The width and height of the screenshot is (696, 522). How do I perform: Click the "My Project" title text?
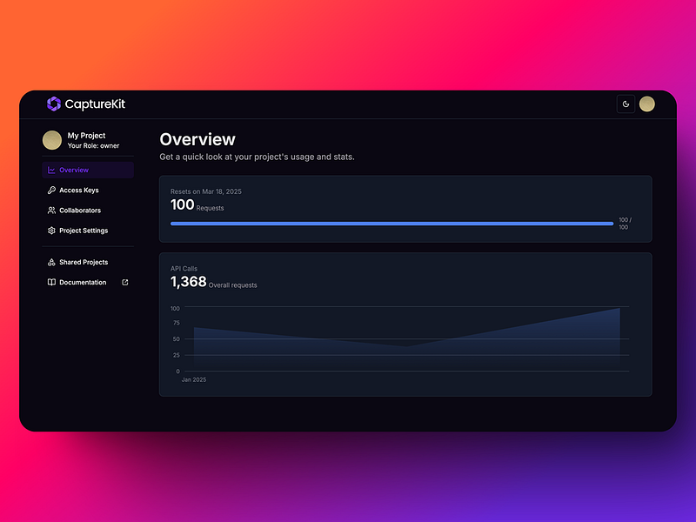click(x=86, y=136)
